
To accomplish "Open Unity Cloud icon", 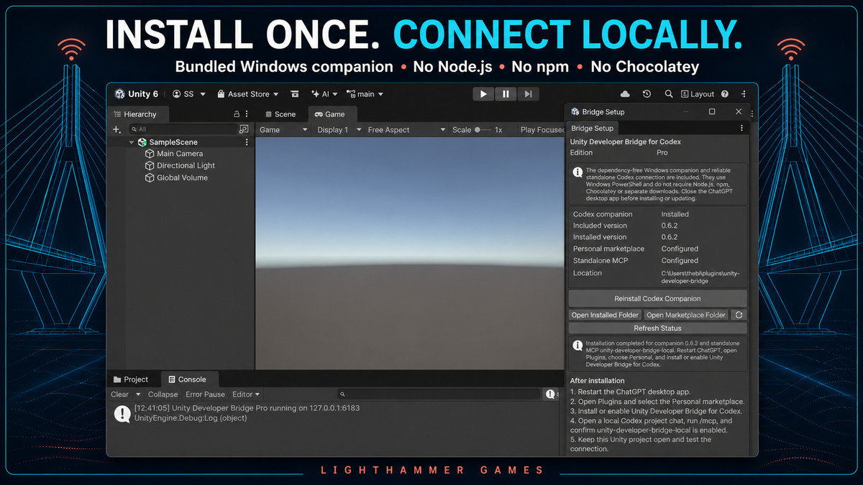I will click(625, 94).
